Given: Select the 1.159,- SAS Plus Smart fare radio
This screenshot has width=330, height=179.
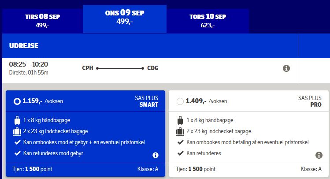Looking at the screenshot, I should coord(17,101).
